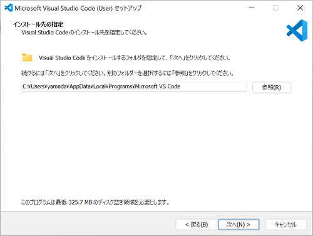Click the 次へ(N) > button
313x236 pixels.
tap(239, 225)
